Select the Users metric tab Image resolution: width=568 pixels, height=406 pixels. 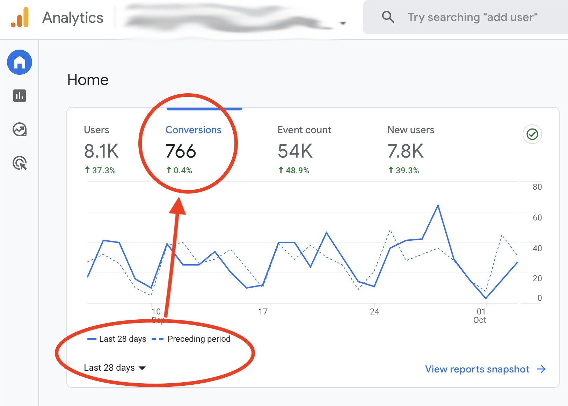(x=101, y=150)
